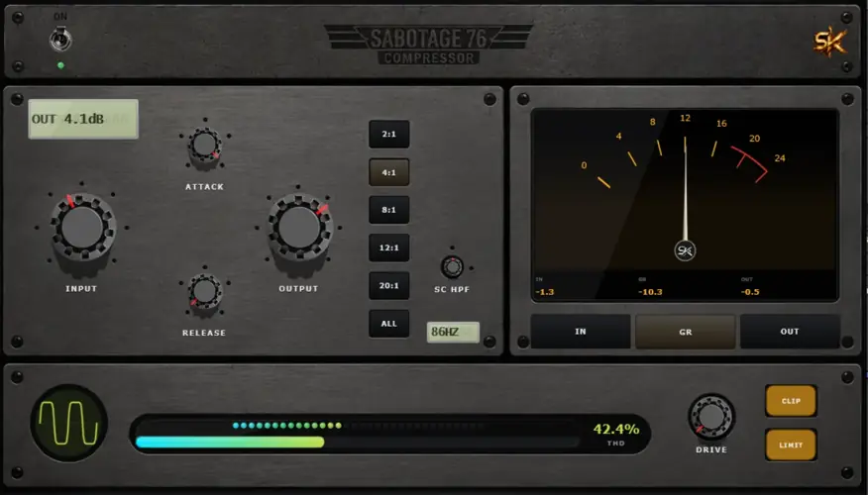This screenshot has width=868, height=495.
Task: Click the waveform oscilloscope display
Action: click(69, 424)
